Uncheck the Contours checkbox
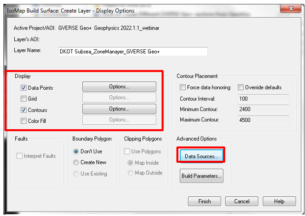This screenshot has width=305, height=216. (24, 110)
